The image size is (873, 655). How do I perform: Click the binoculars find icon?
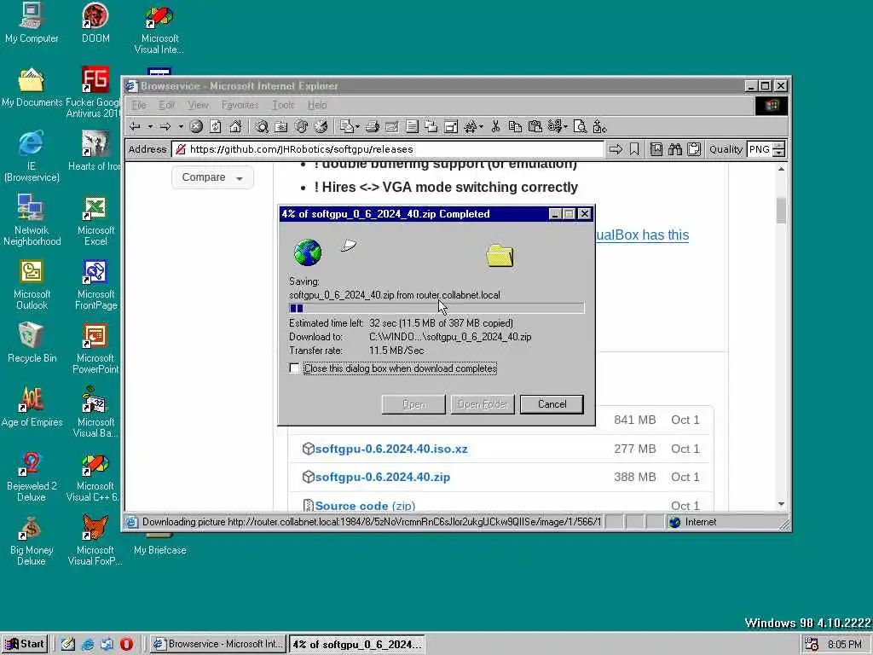tap(675, 149)
